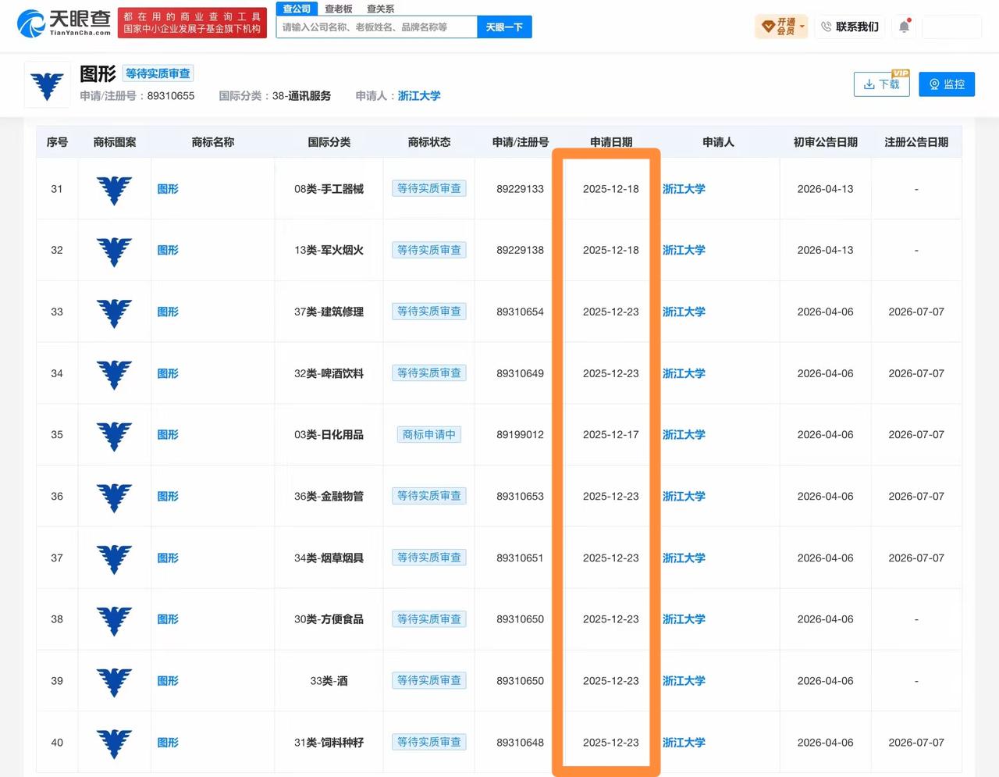Screen dimensions: 999x777
Task: Open 图形 trademark link in row 36
Action: pos(168,497)
